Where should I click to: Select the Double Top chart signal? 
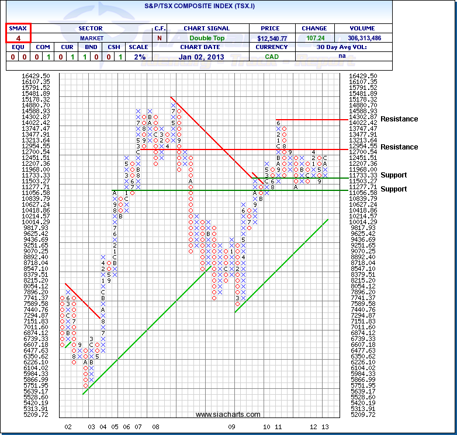[x=206, y=38]
